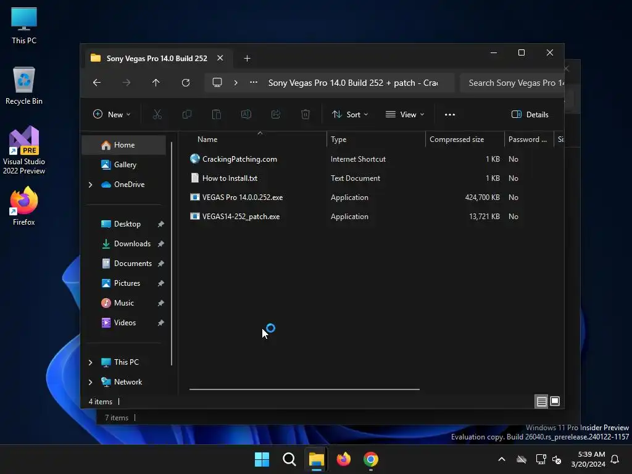
Task: Select the Sony Vegas Pro 14.0 Build 252 tab
Action: pyautogui.click(x=157, y=59)
